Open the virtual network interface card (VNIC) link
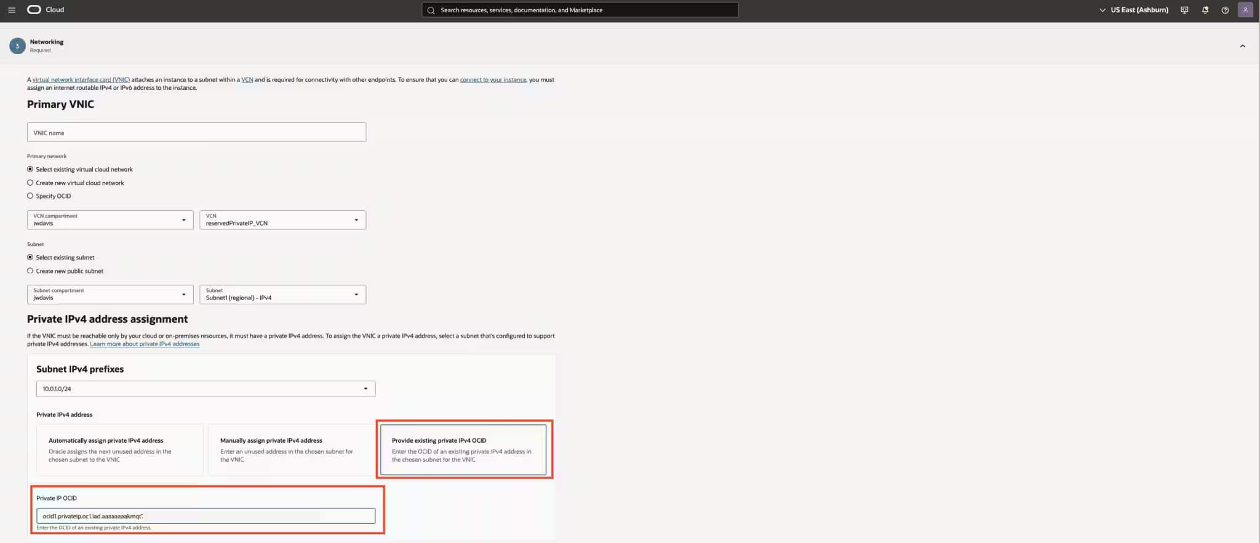1260x543 pixels. [x=81, y=79]
